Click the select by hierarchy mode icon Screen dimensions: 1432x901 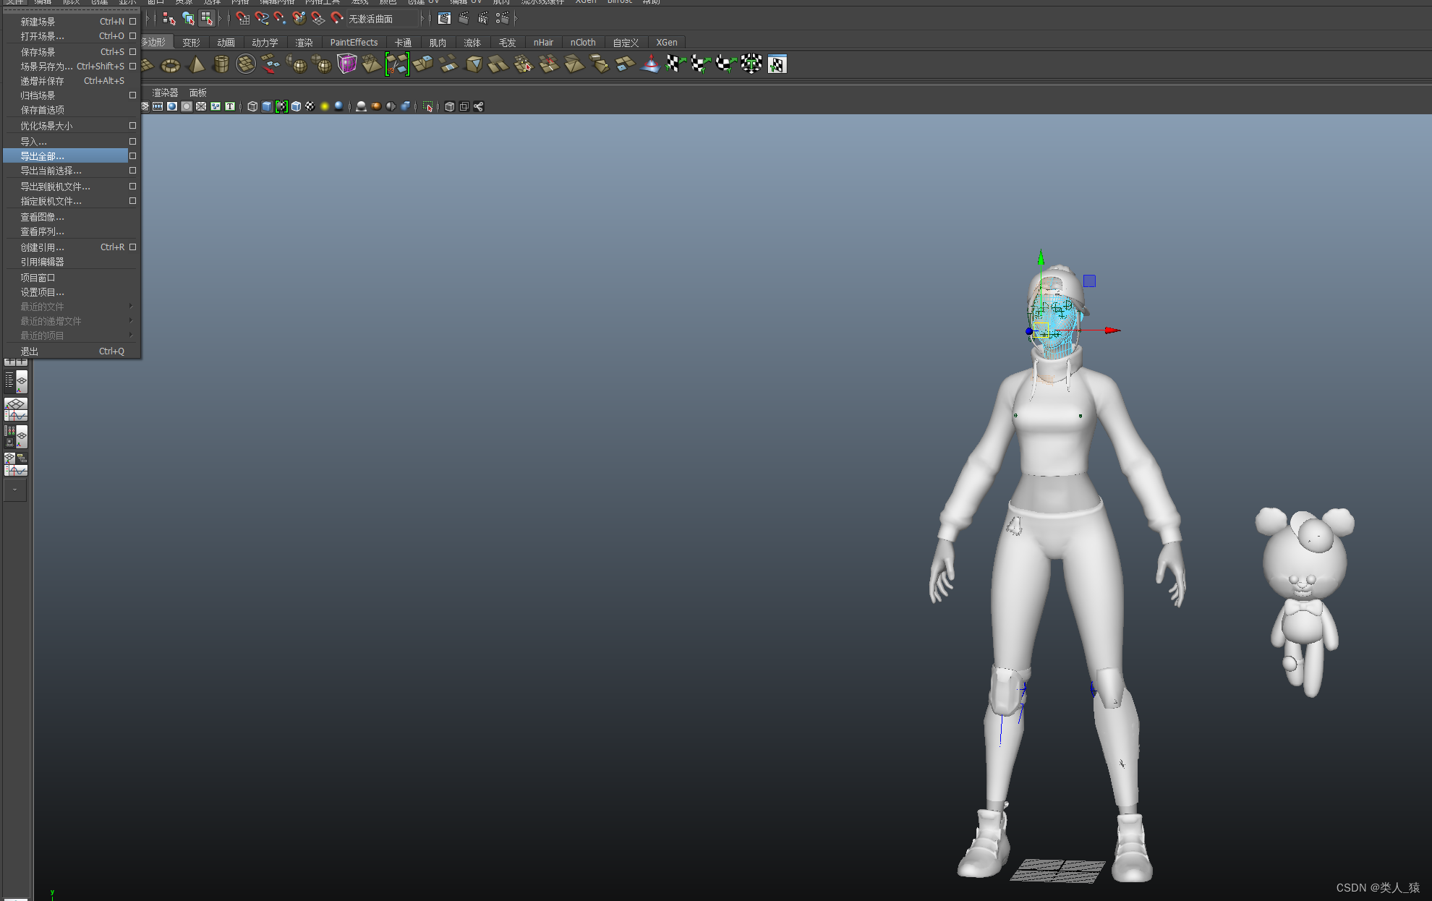[169, 19]
